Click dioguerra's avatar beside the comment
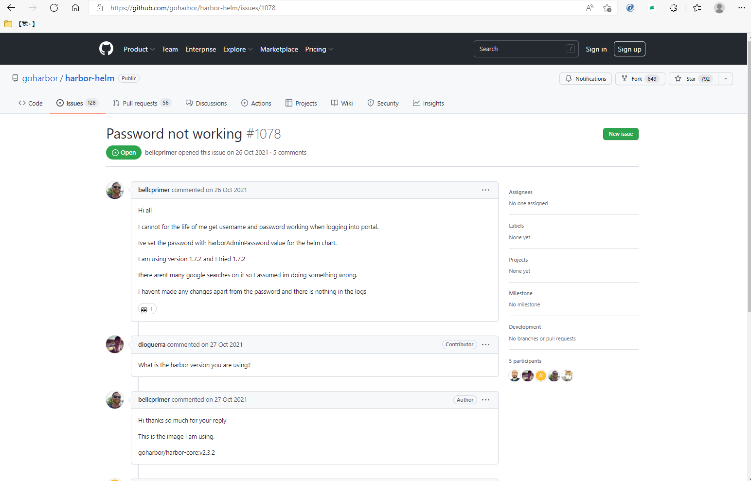 [x=115, y=344]
